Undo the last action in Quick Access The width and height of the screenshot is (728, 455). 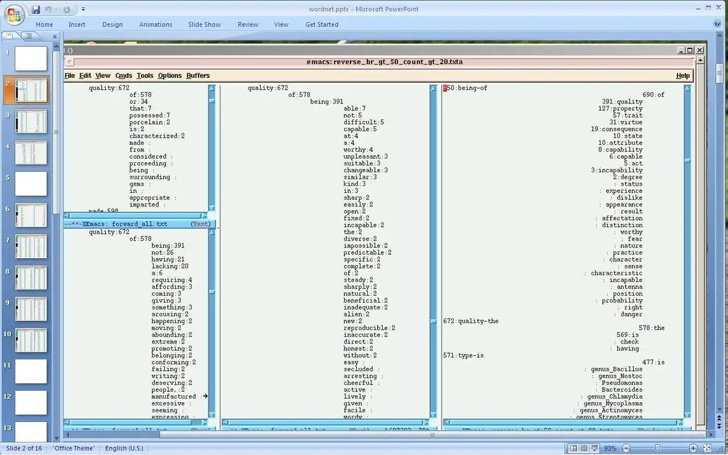(x=48, y=9)
